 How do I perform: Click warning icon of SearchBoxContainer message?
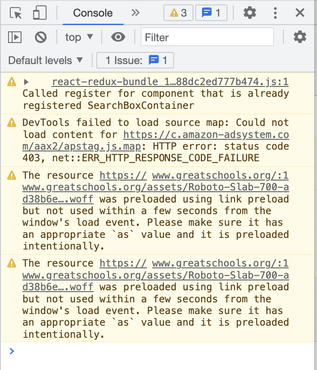pyautogui.click(x=12, y=82)
